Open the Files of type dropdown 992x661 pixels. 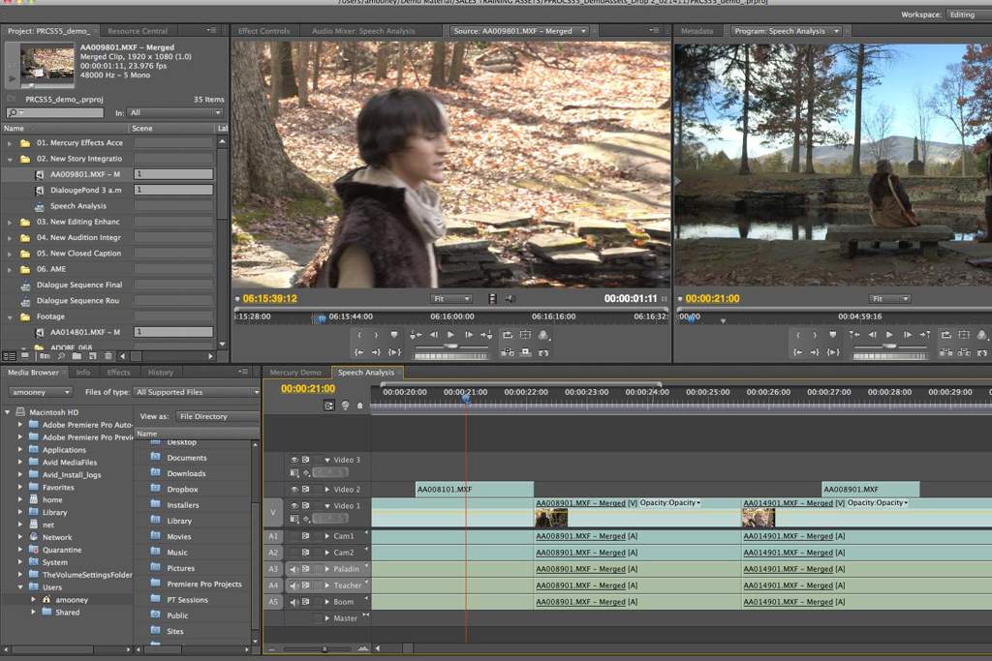197,392
